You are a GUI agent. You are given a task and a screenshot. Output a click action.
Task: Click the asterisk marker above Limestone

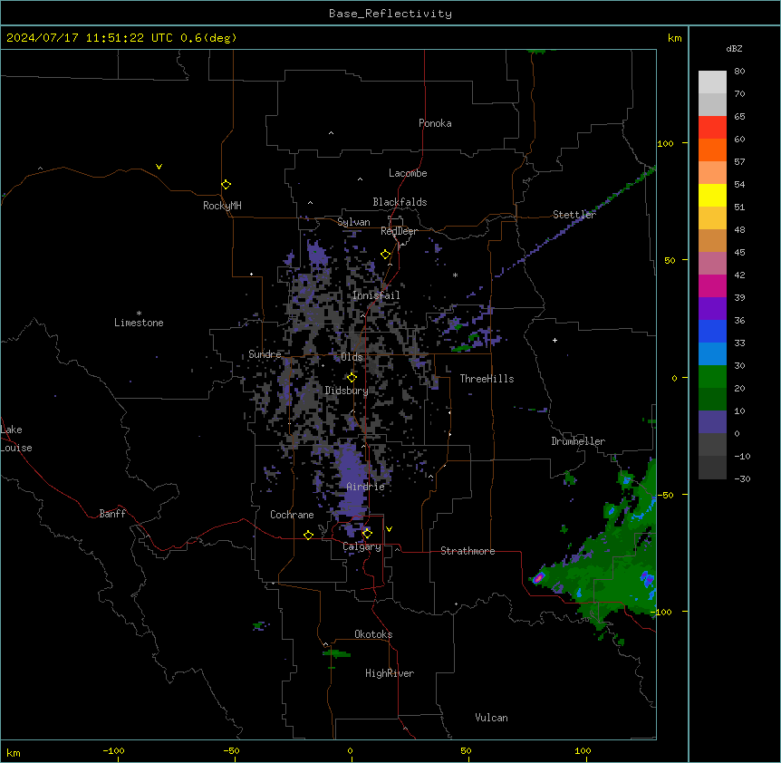pyautogui.click(x=139, y=314)
